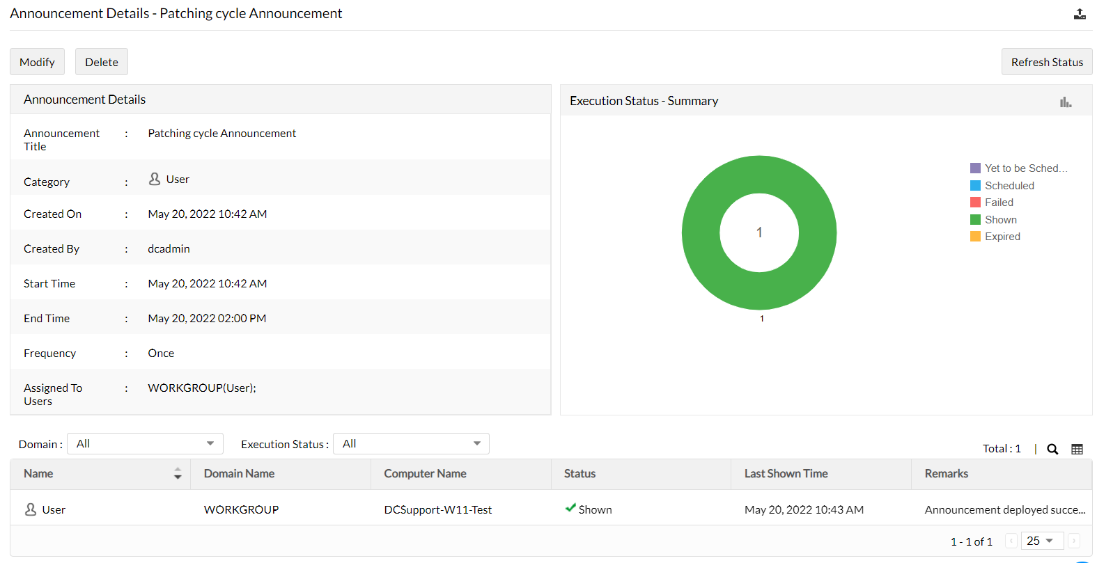The height and width of the screenshot is (563, 1097).
Task: Toggle the Scheduled legend entry in chart
Action: (1002, 186)
